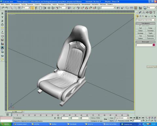Click the Труба primitive button
The width and height of the screenshot is (157, 126).
click(150, 33)
